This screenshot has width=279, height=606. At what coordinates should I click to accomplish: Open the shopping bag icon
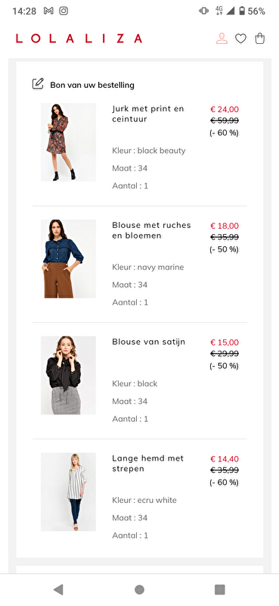260,39
